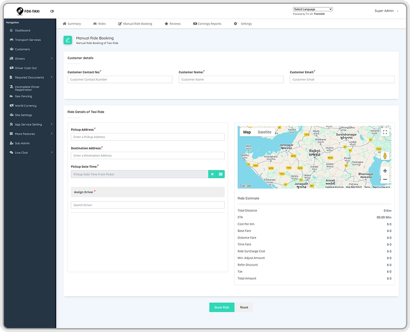Open Required Documents sidebar item
The width and height of the screenshot is (410, 332).
click(x=30, y=77)
